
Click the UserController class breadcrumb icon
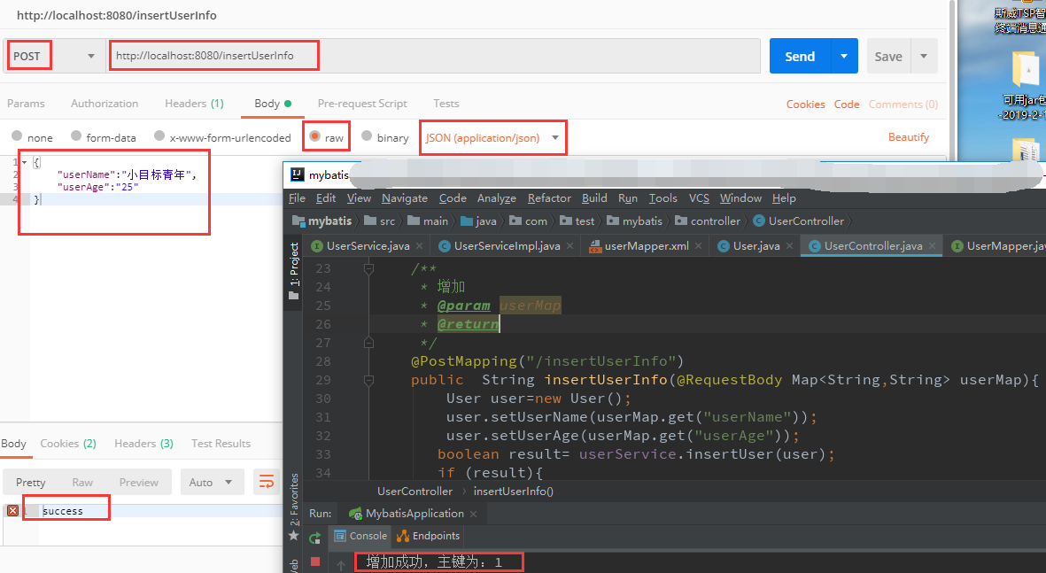click(x=758, y=221)
